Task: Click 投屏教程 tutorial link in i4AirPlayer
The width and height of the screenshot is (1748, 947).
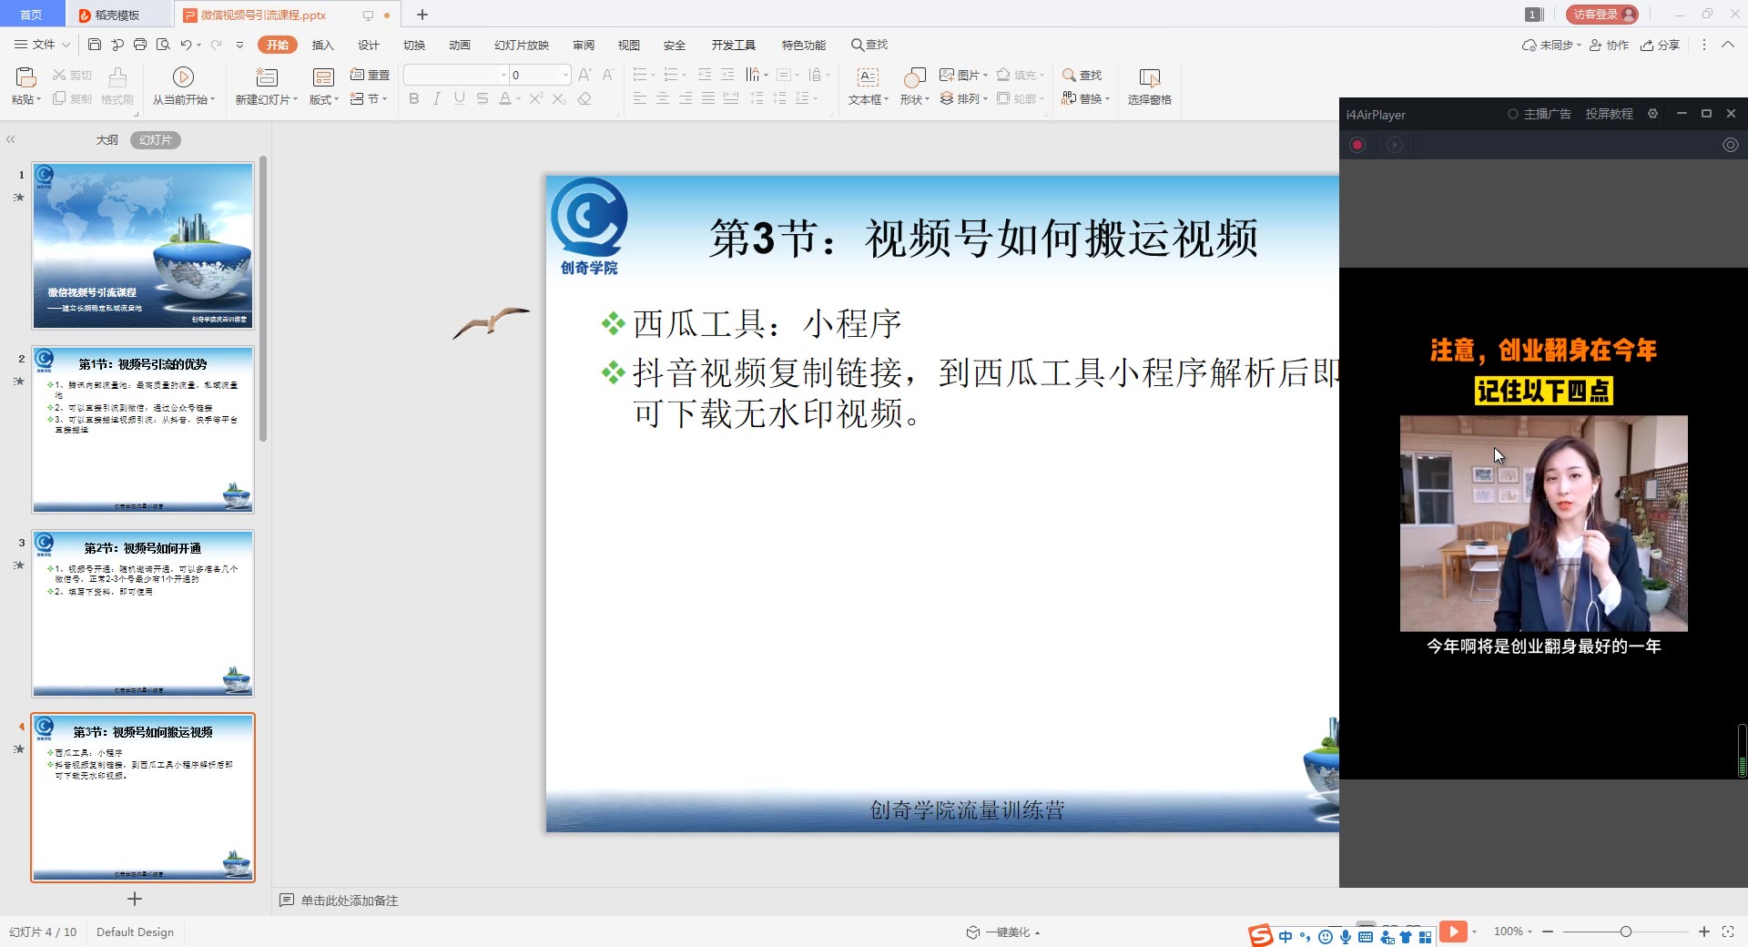Action: coord(1609,114)
